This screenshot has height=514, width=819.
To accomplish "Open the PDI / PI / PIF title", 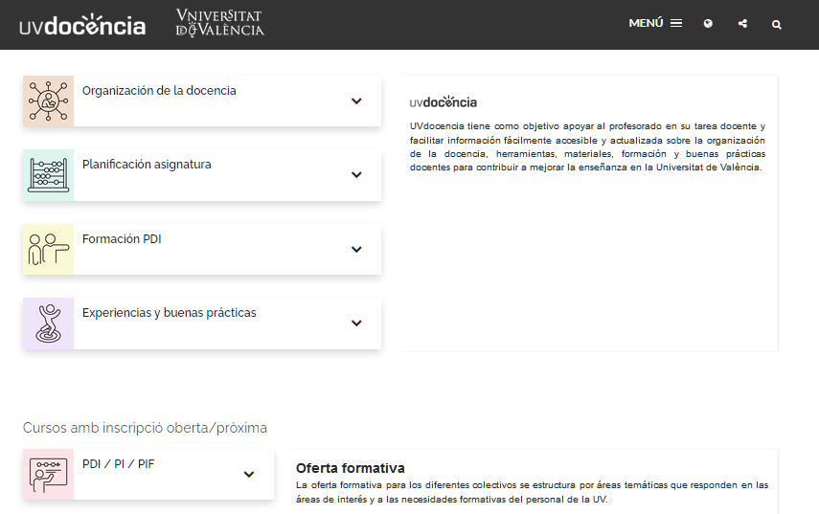I will [x=119, y=464].
